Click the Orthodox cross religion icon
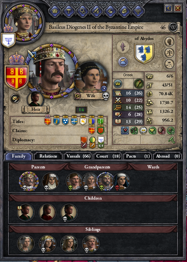 123,46
